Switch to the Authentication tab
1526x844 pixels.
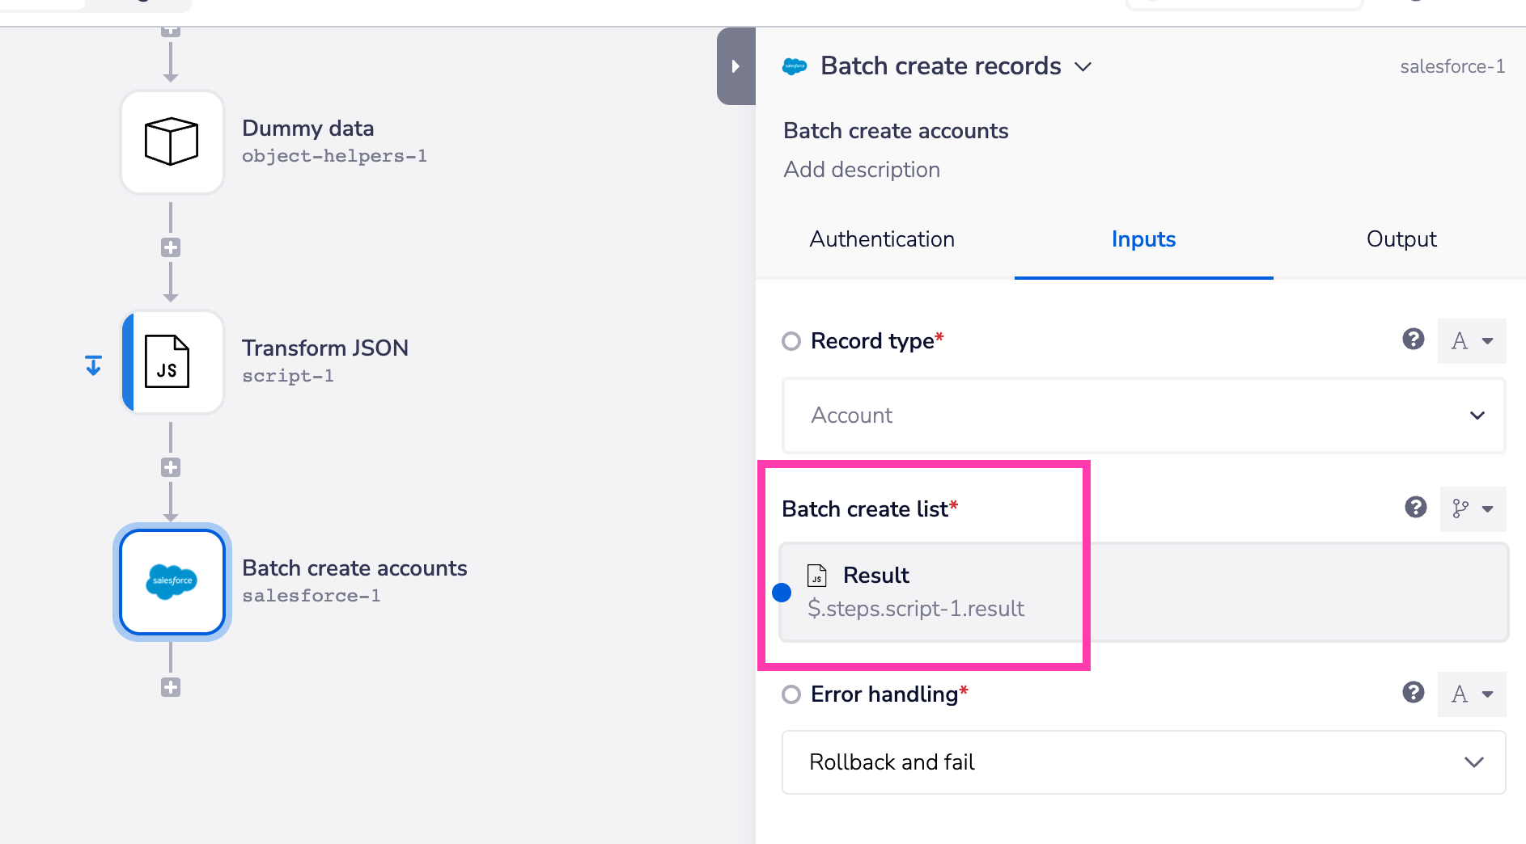click(x=882, y=239)
